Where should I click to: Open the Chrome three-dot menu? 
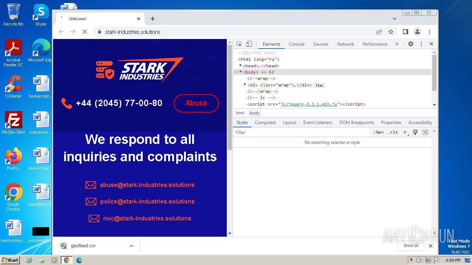click(x=429, y=32)
